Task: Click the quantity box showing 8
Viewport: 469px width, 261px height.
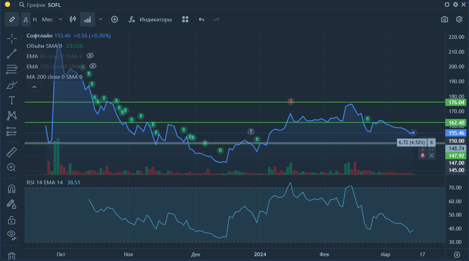Action: [x=431, y=143]
